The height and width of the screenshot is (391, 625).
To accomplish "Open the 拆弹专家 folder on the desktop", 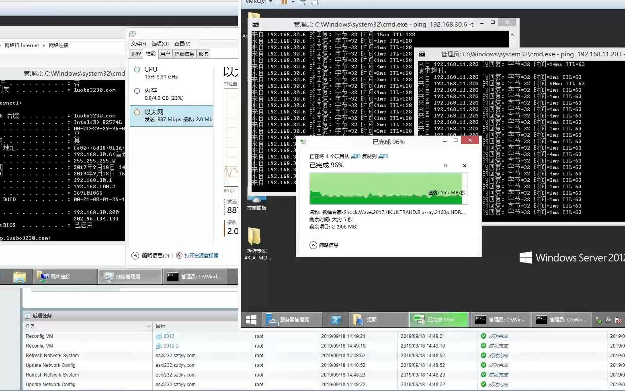I will coord(257,244).
